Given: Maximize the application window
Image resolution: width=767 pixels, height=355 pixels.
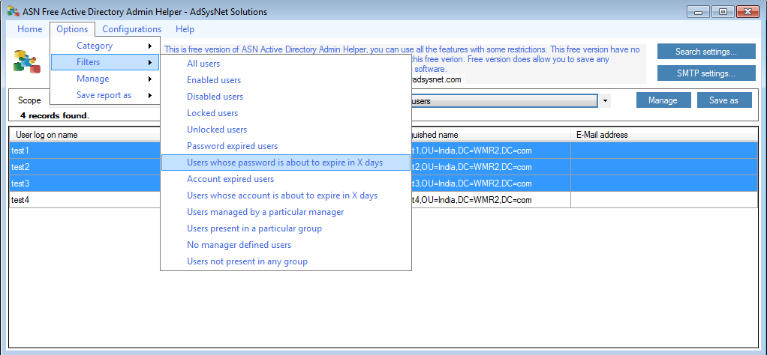Looking at the screenshot, I should pos(723,11).
